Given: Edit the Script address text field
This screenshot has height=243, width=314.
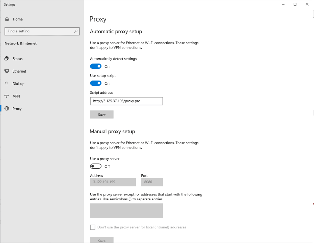Looking at the screenshot, I should point(126,101).
